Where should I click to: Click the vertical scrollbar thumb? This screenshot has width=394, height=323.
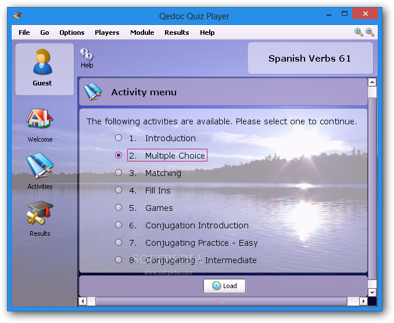[372, 188]
